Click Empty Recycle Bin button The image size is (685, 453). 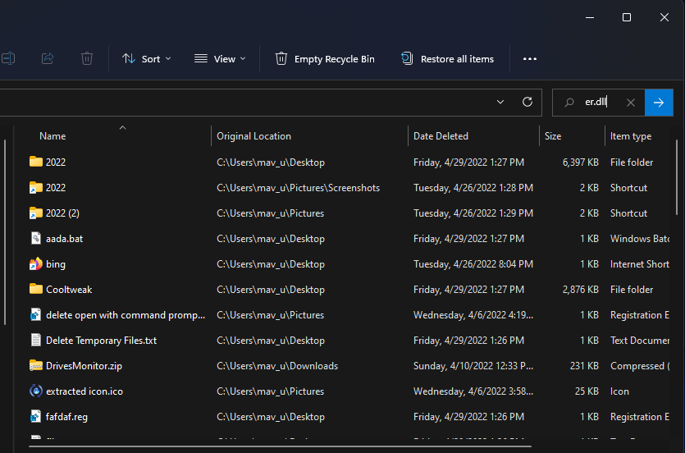coord(325,59)
